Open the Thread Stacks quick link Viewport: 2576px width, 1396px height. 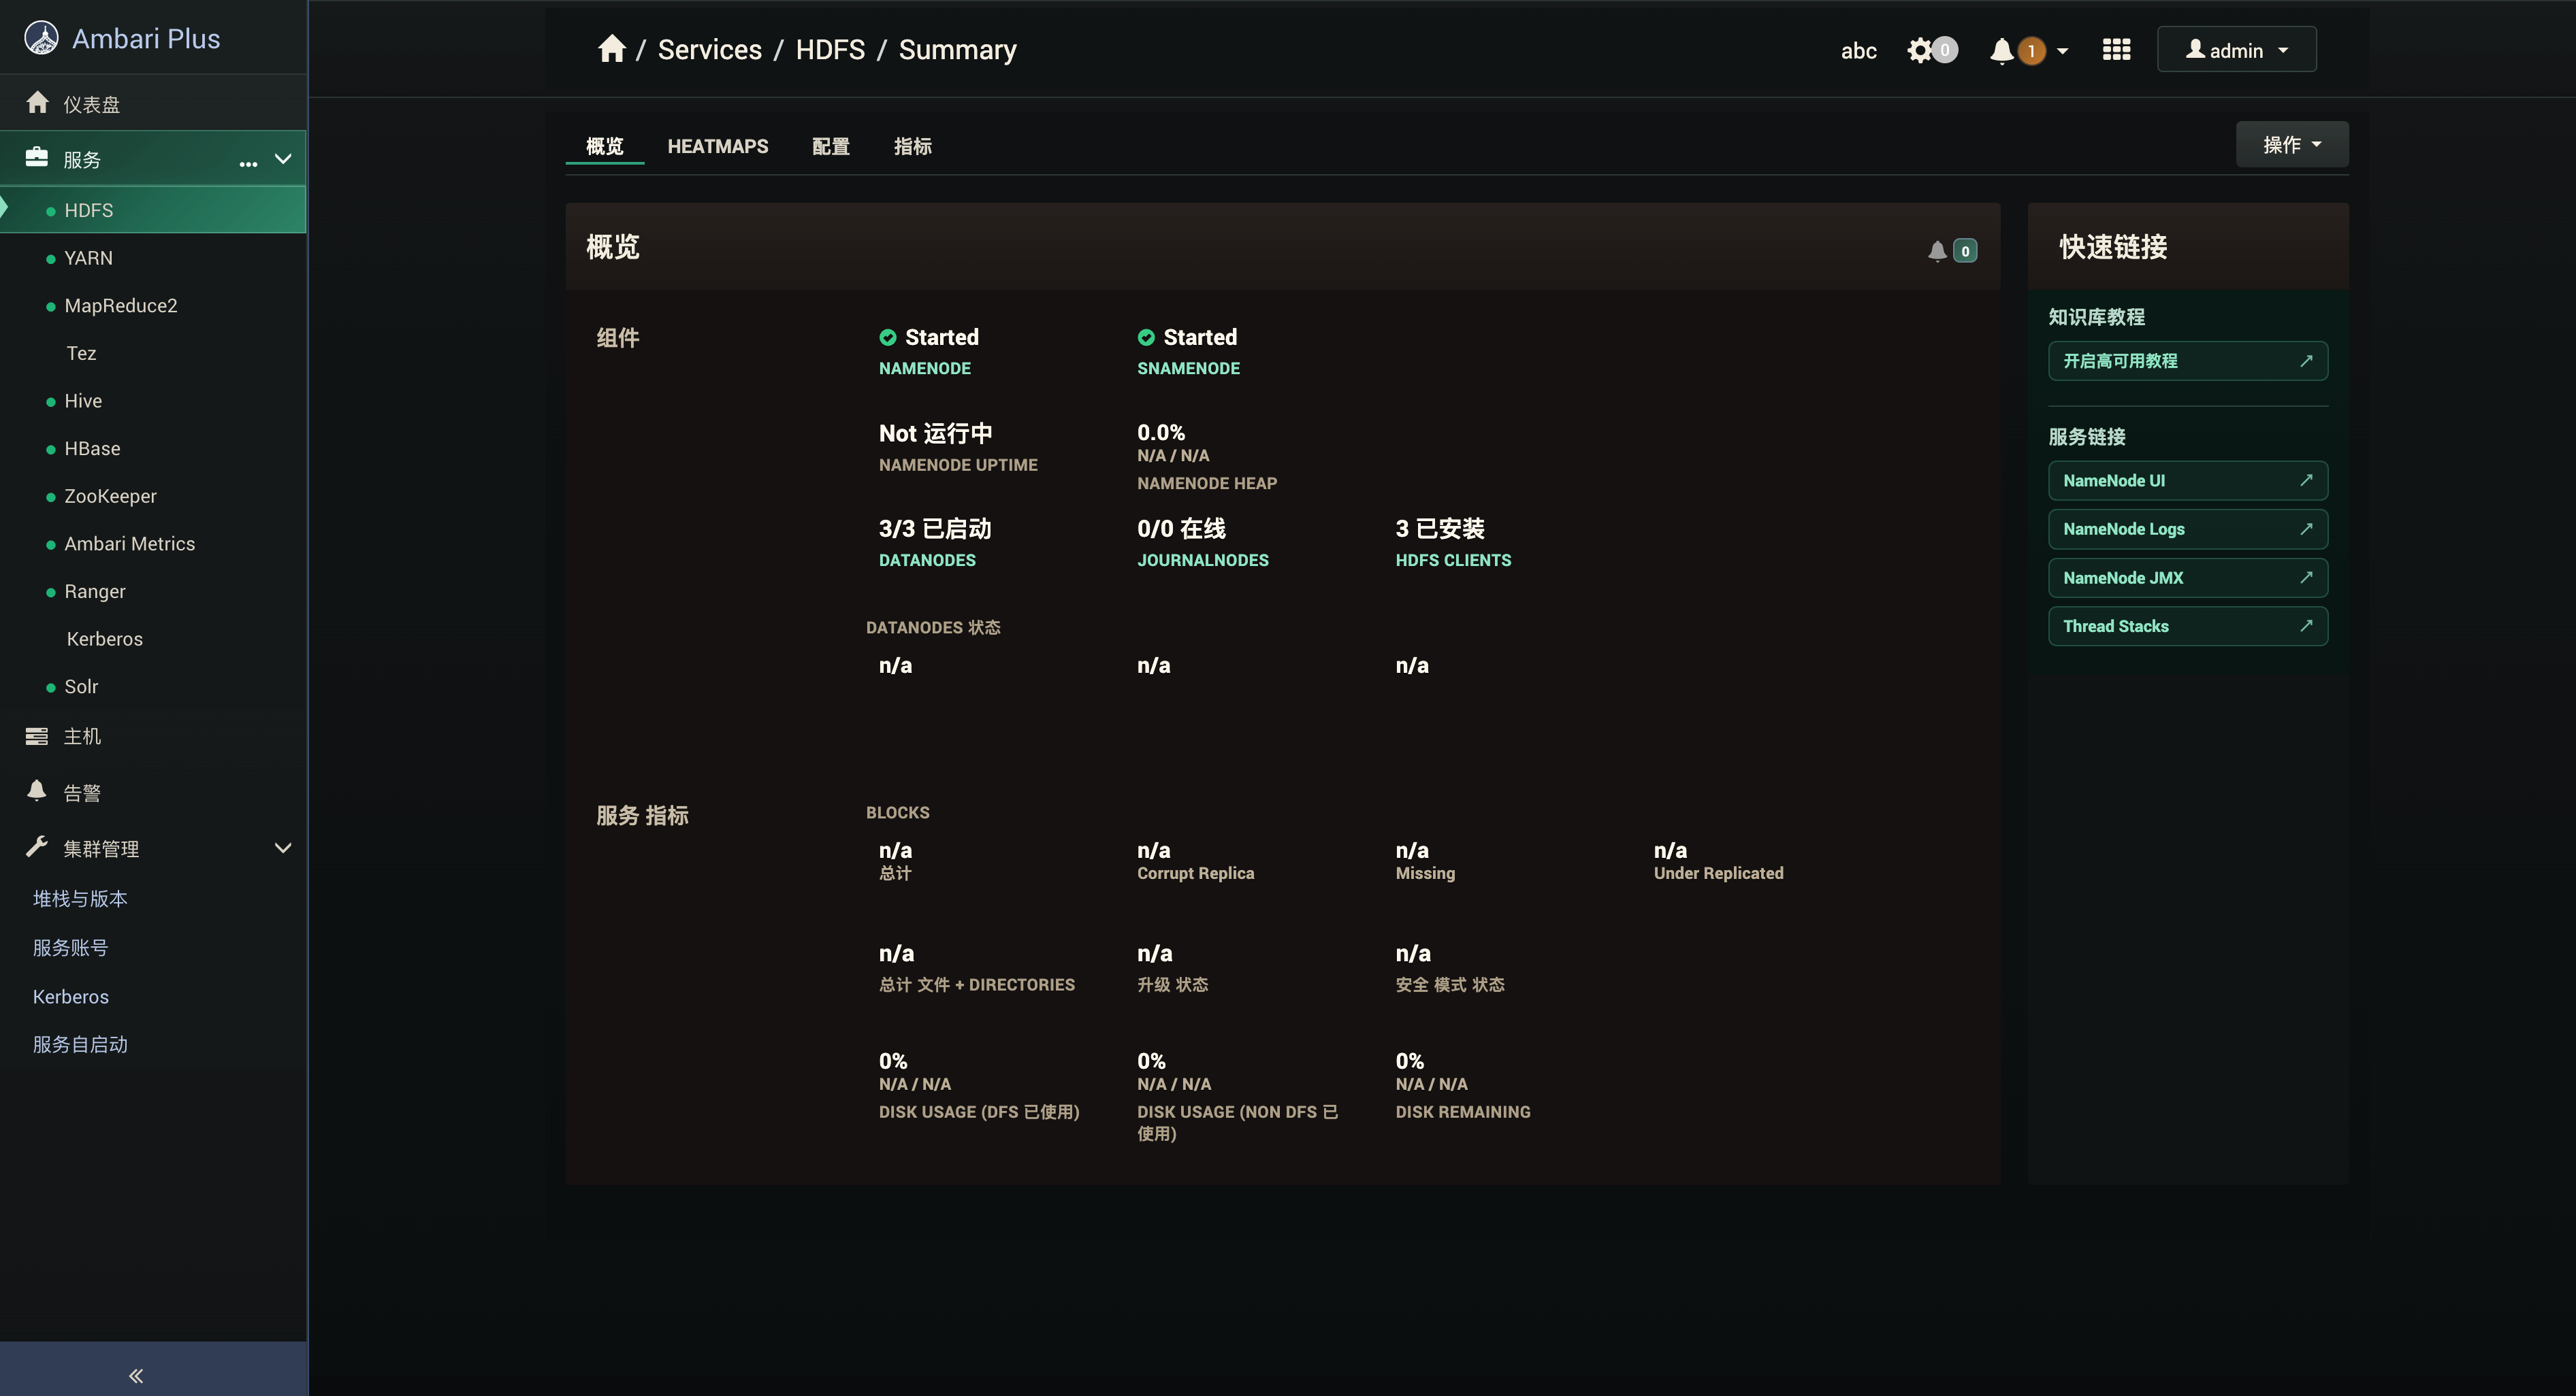[2187, 626]
